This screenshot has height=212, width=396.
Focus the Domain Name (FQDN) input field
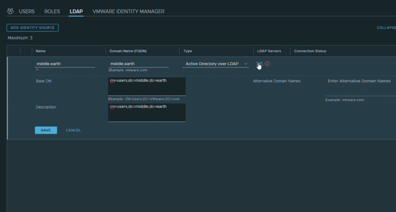point(139,64)
